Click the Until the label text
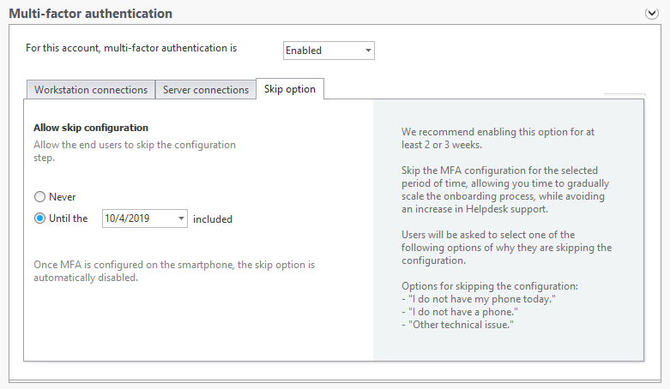Screen dimensions: 670x389 pyautogui.click(x=69, y=218)
